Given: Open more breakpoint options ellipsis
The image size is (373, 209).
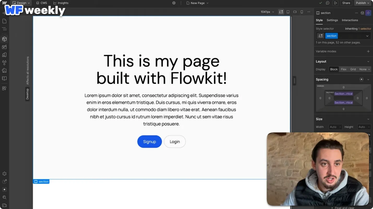Looking at the screenshot, I should pos(309,12).
